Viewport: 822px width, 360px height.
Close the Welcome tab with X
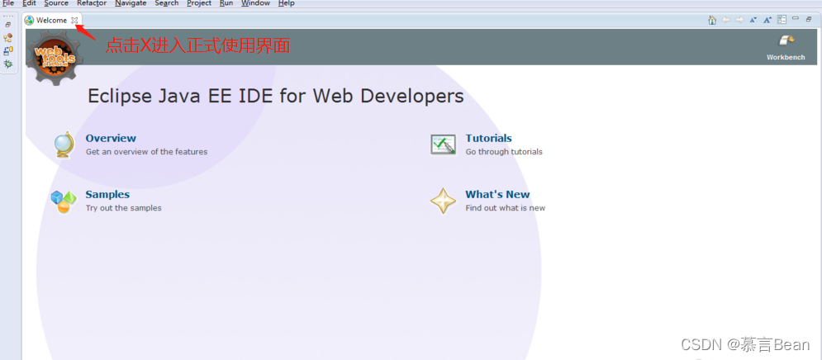[x=74, y=21]
